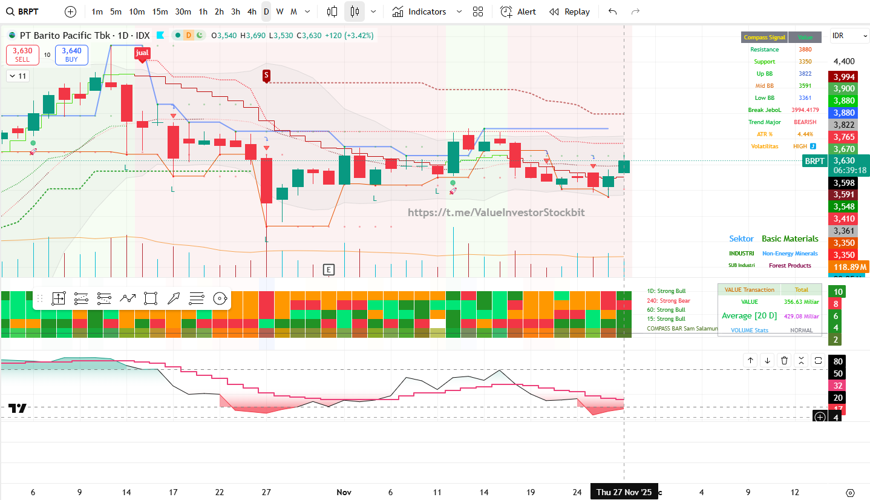The image size is (870, 500).
Task: Expand the chart style dropdown arrow
Action: click(373, 12)
